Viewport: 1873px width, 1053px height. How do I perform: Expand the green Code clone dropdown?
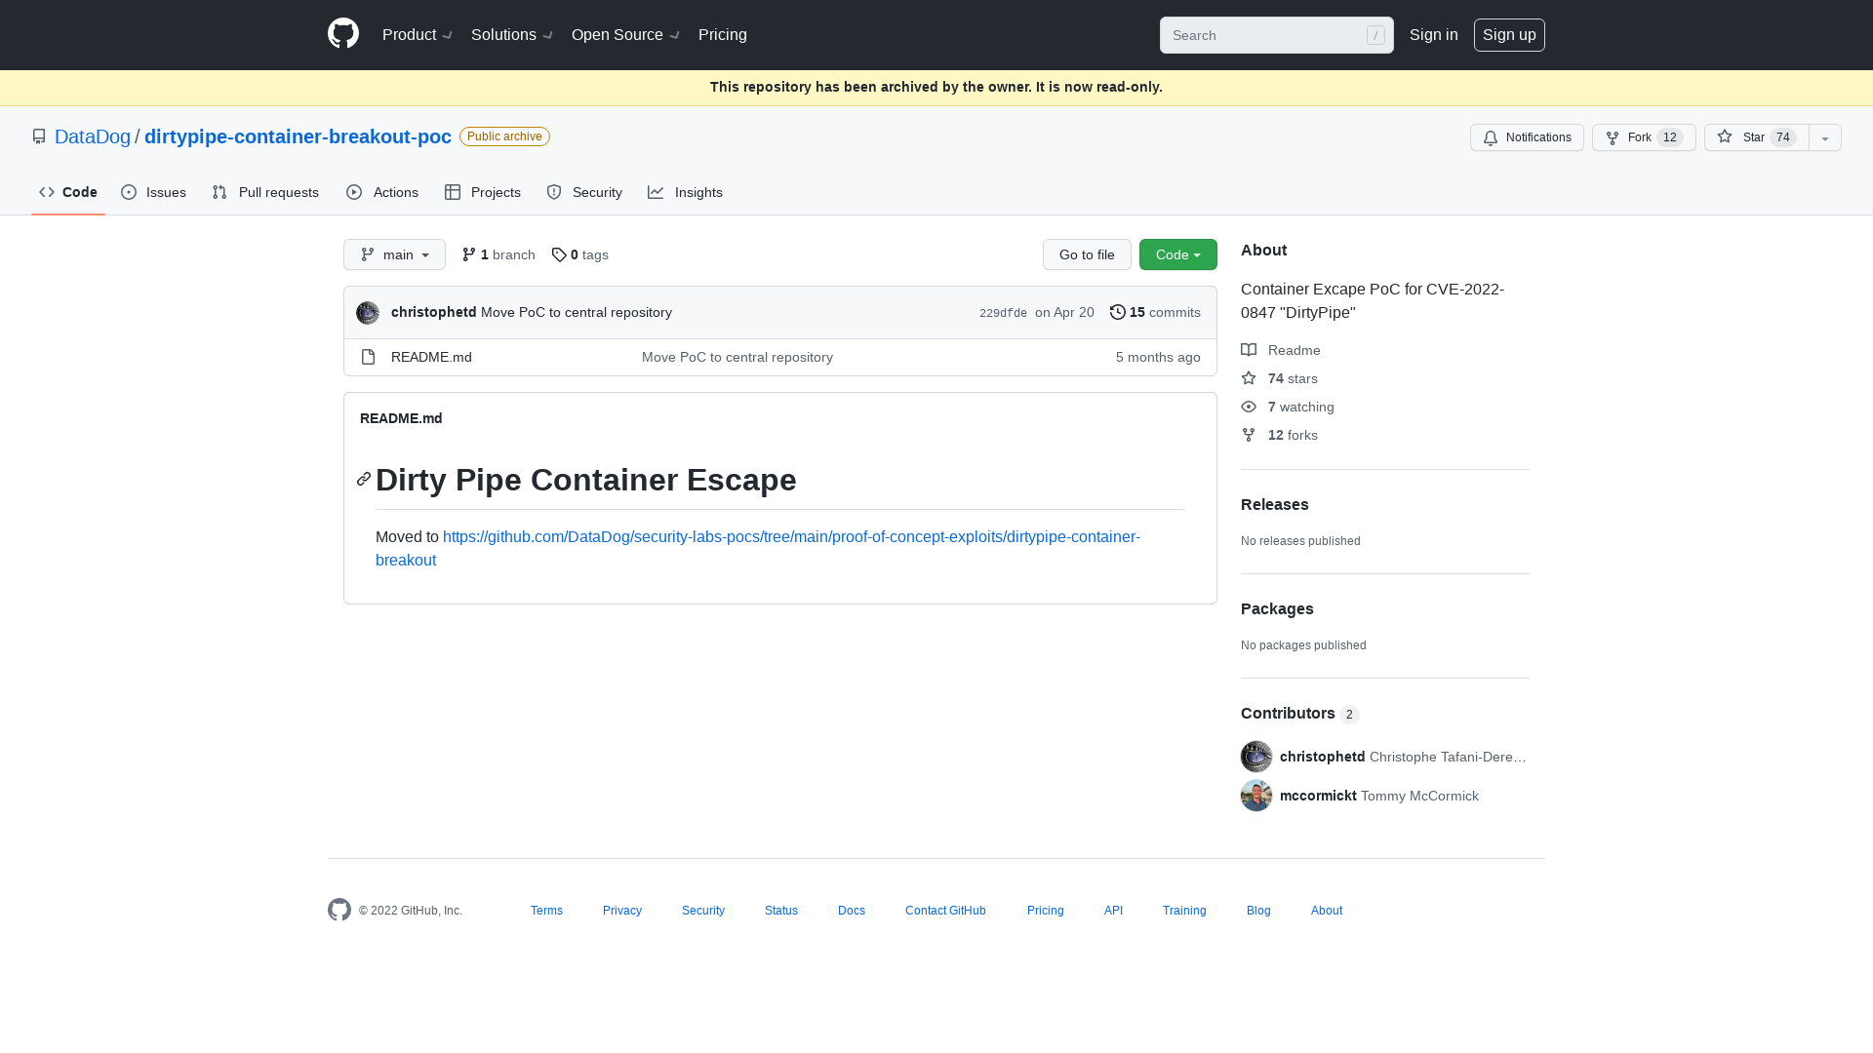(1178, 254)
